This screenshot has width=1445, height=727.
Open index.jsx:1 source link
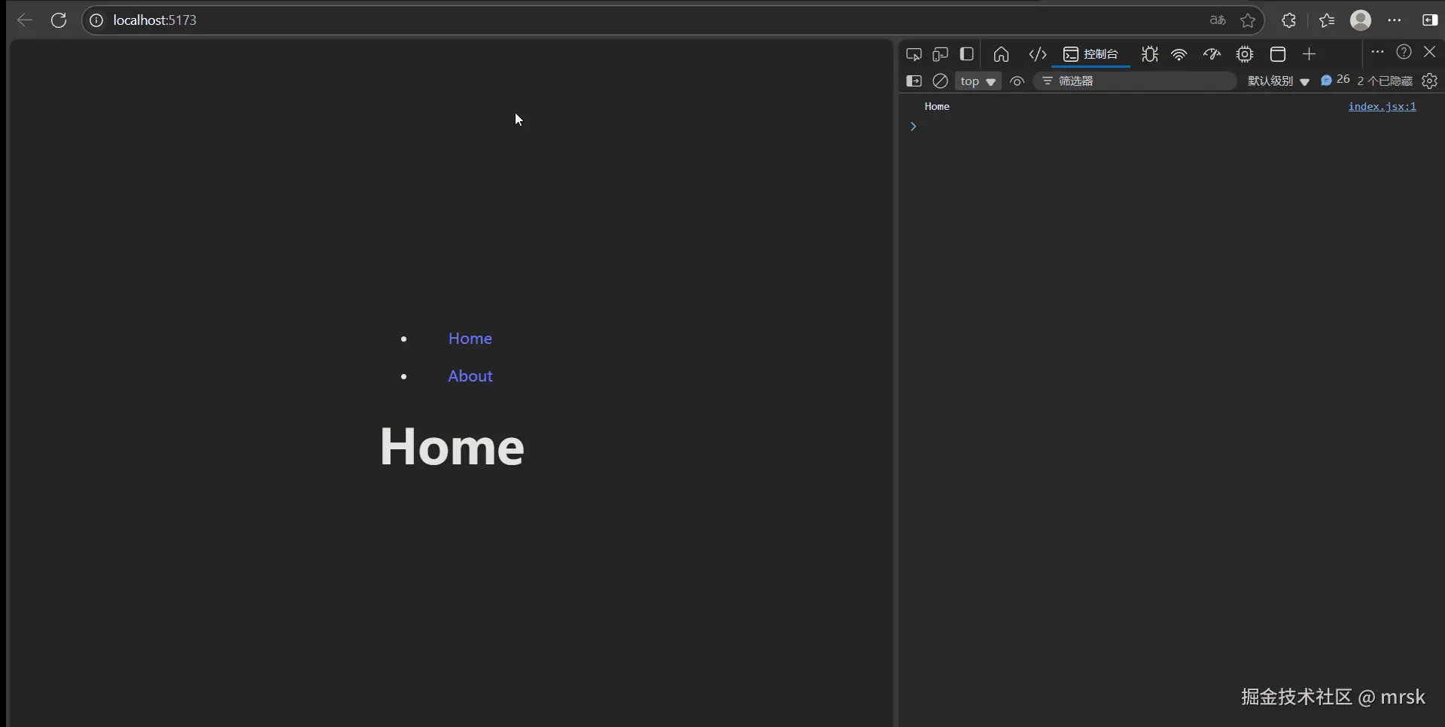[x=1382, y=107]
